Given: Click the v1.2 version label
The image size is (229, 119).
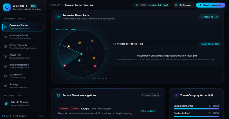Looking at the screenshot, I should coord(41,116).
